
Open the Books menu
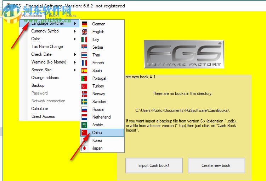click(54, 16)
